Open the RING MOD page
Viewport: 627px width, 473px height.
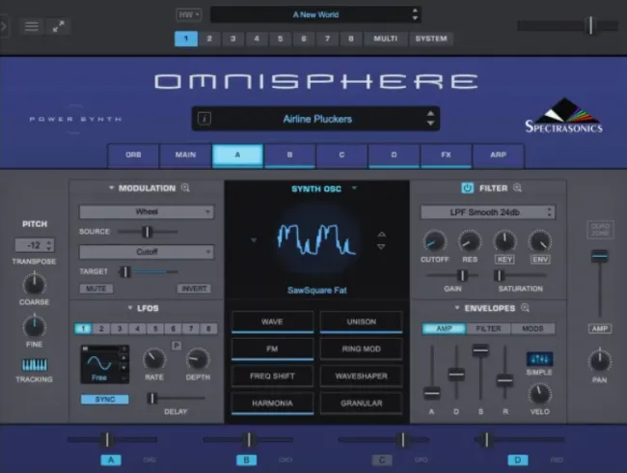pos(361,348)
